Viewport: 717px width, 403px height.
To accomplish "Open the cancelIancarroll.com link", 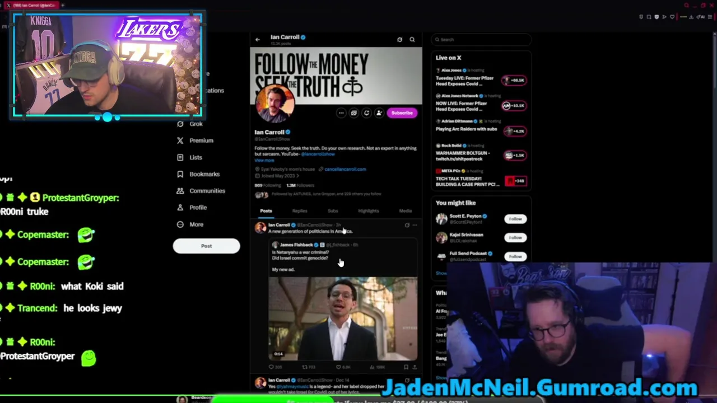I will (345, 169).
